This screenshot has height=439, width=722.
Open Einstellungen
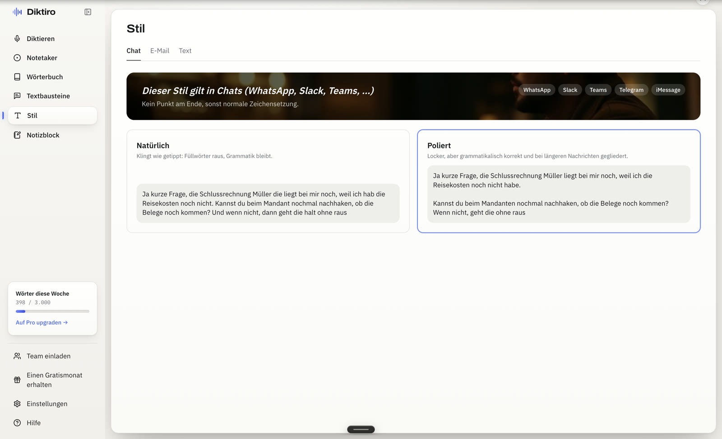52,404
